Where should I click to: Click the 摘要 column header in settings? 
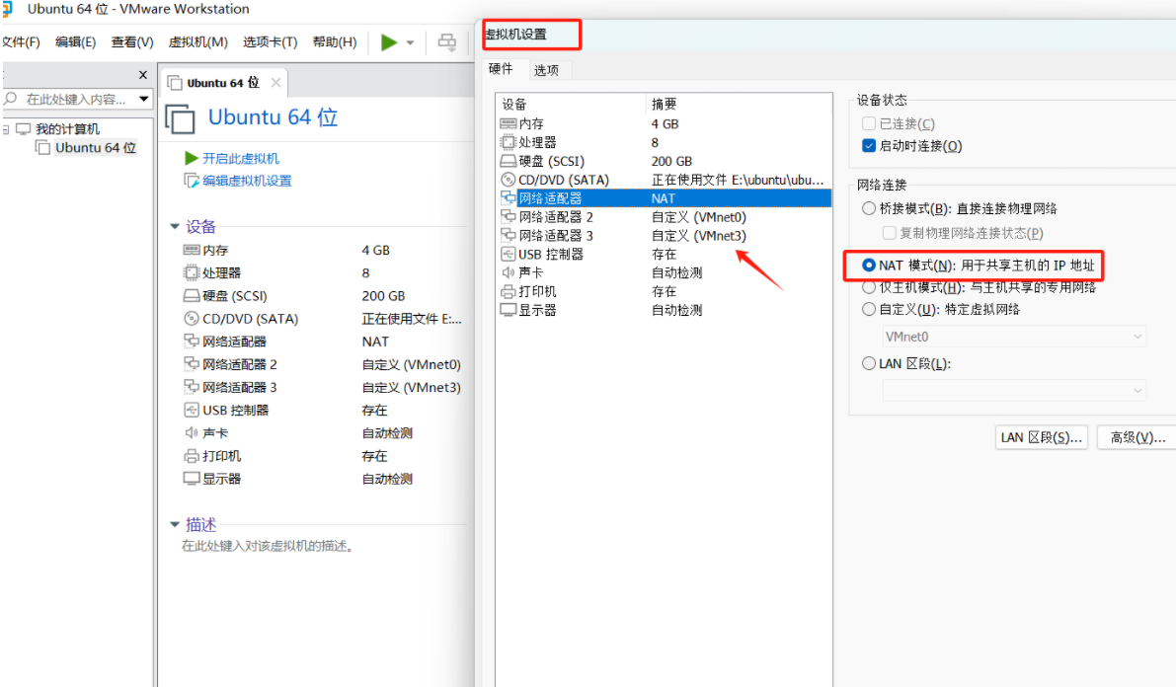739,104
